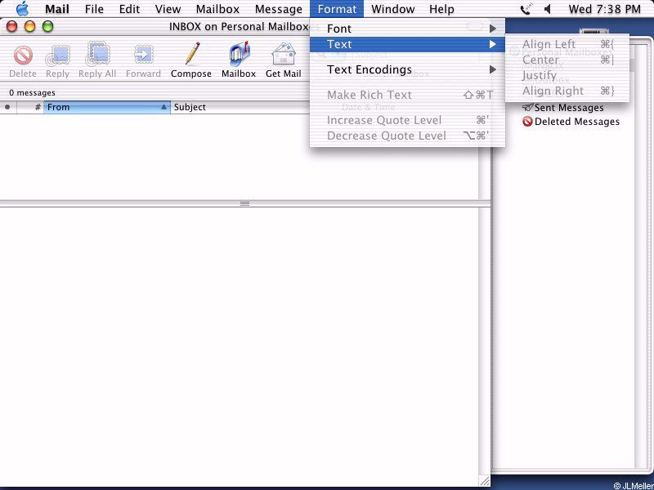Click the Delete toolbar icon
Screen dimensions: 654x490
coord(23,56)
